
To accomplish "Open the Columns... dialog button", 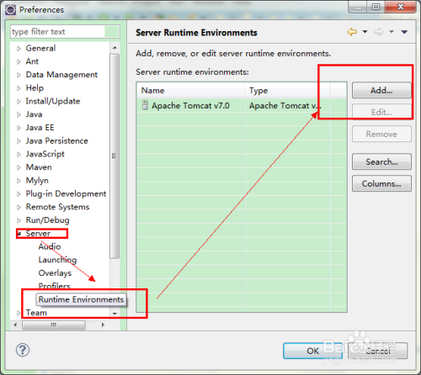I will click(381, 183).
